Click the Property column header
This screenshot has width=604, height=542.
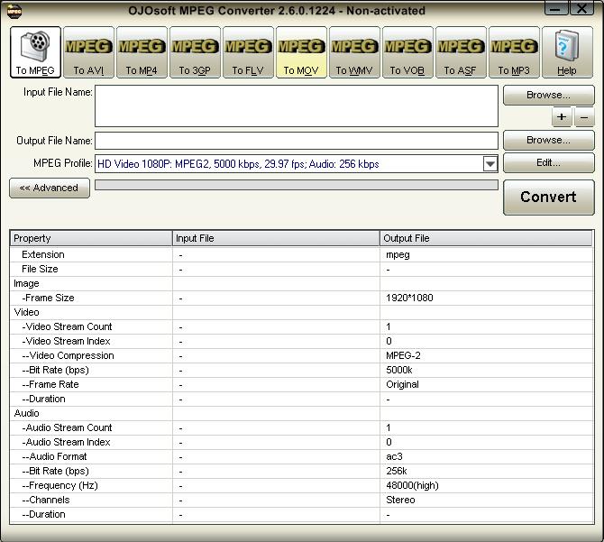(91, 238)
